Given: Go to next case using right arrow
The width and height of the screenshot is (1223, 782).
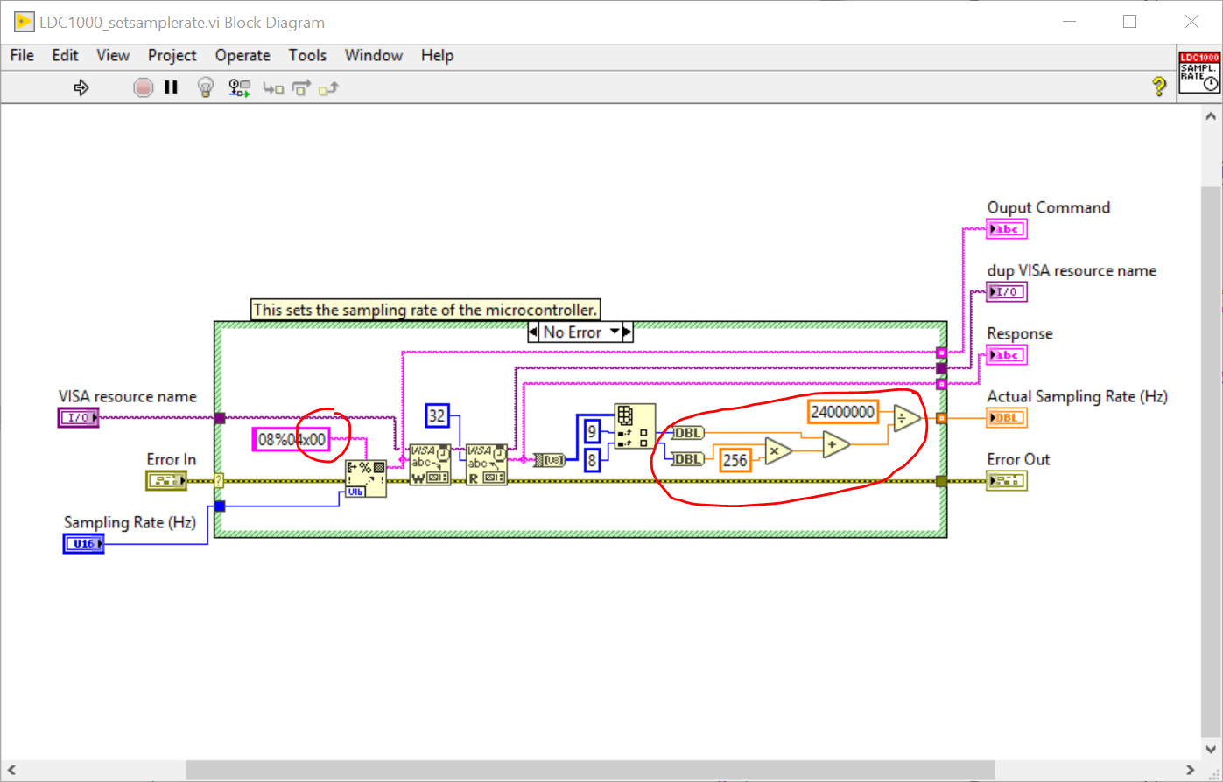Looking at the screenshot, I should point(627,332).
